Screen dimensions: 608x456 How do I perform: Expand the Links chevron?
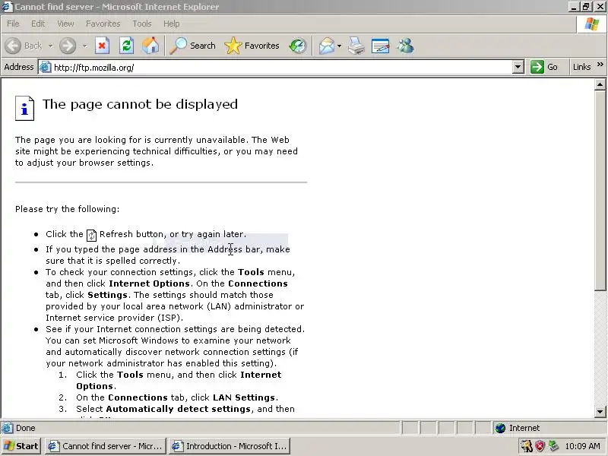click(600, 65)
